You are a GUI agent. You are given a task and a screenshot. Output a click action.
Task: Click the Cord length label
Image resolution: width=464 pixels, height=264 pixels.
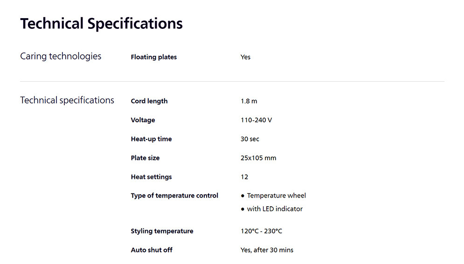tap(149, 101)
